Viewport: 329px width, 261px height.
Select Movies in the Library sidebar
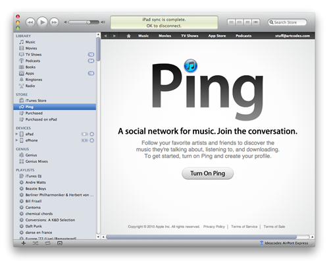coord(55,48)
